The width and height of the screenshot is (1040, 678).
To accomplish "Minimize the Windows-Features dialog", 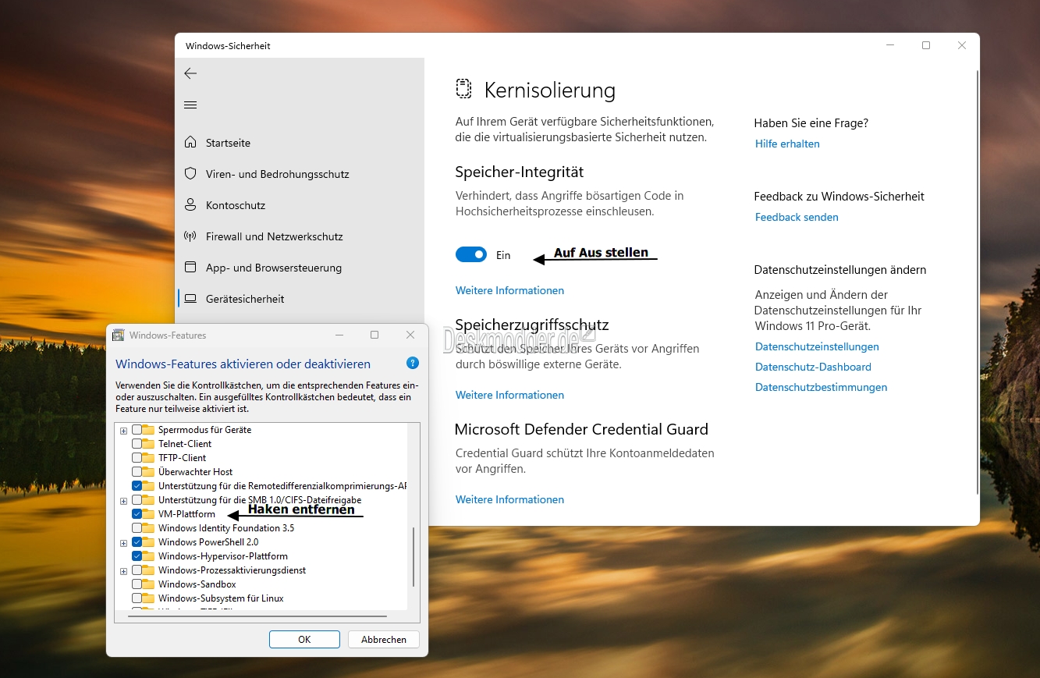I will [339, 335].
